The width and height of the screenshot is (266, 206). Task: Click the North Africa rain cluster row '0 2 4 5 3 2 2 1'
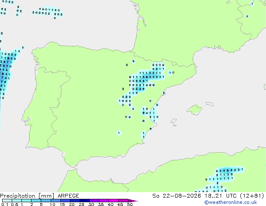[x=229, y=170]
